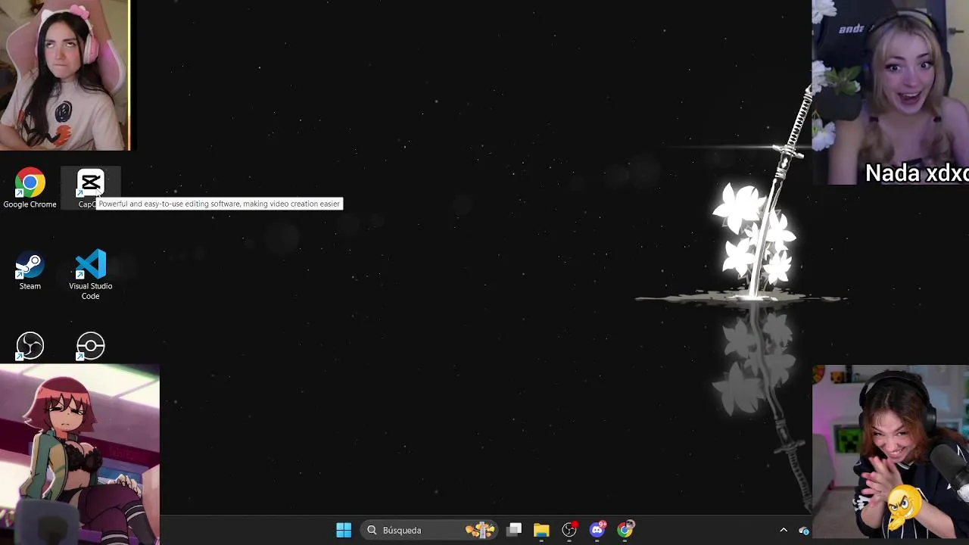Click the cloud sync tray icon
This screenshot has width=969, height=545.
pyautogui.click(x=804, y=531)
